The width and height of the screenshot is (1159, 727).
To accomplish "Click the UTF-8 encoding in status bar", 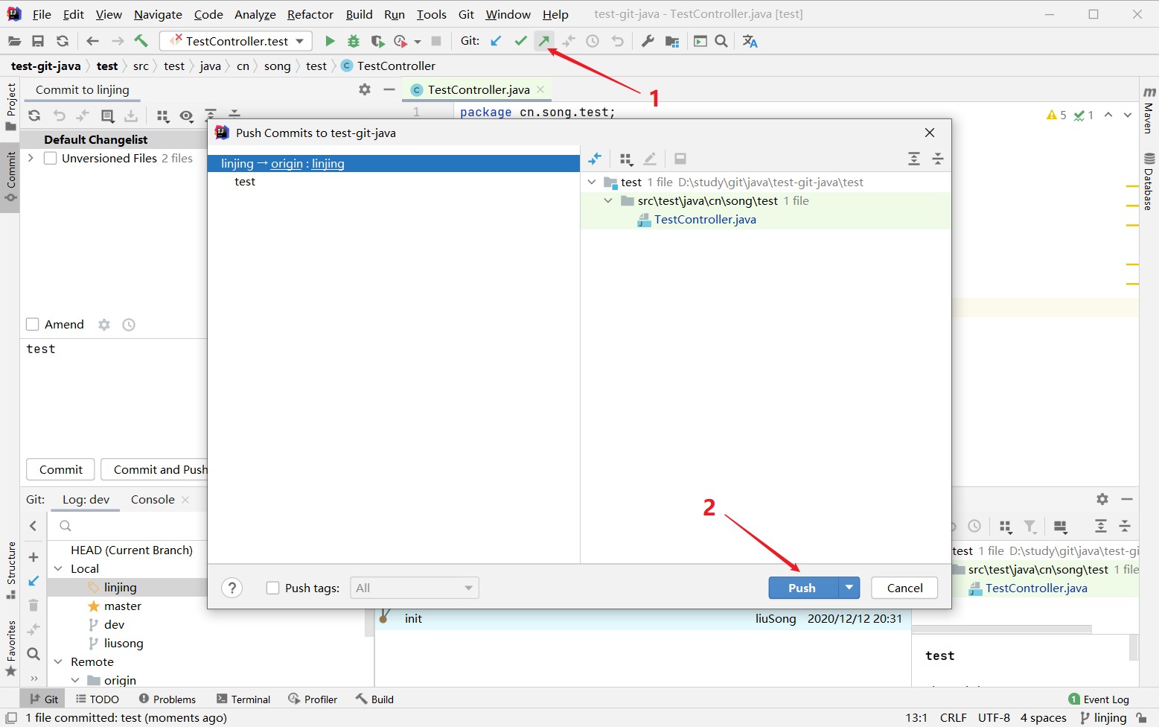I will click(x=994, y=717).
